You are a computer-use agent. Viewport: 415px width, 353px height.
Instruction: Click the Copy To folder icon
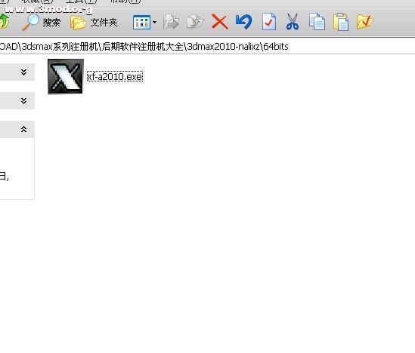point(195,22)
